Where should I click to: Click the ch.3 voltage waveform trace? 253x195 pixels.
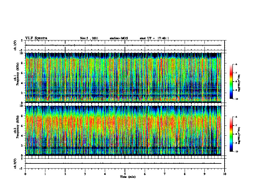pos(123,163)
